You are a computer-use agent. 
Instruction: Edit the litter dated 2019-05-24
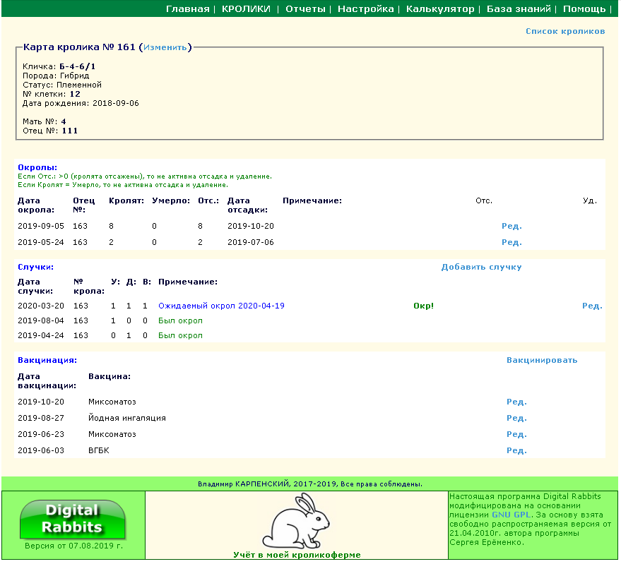point(511,242)
